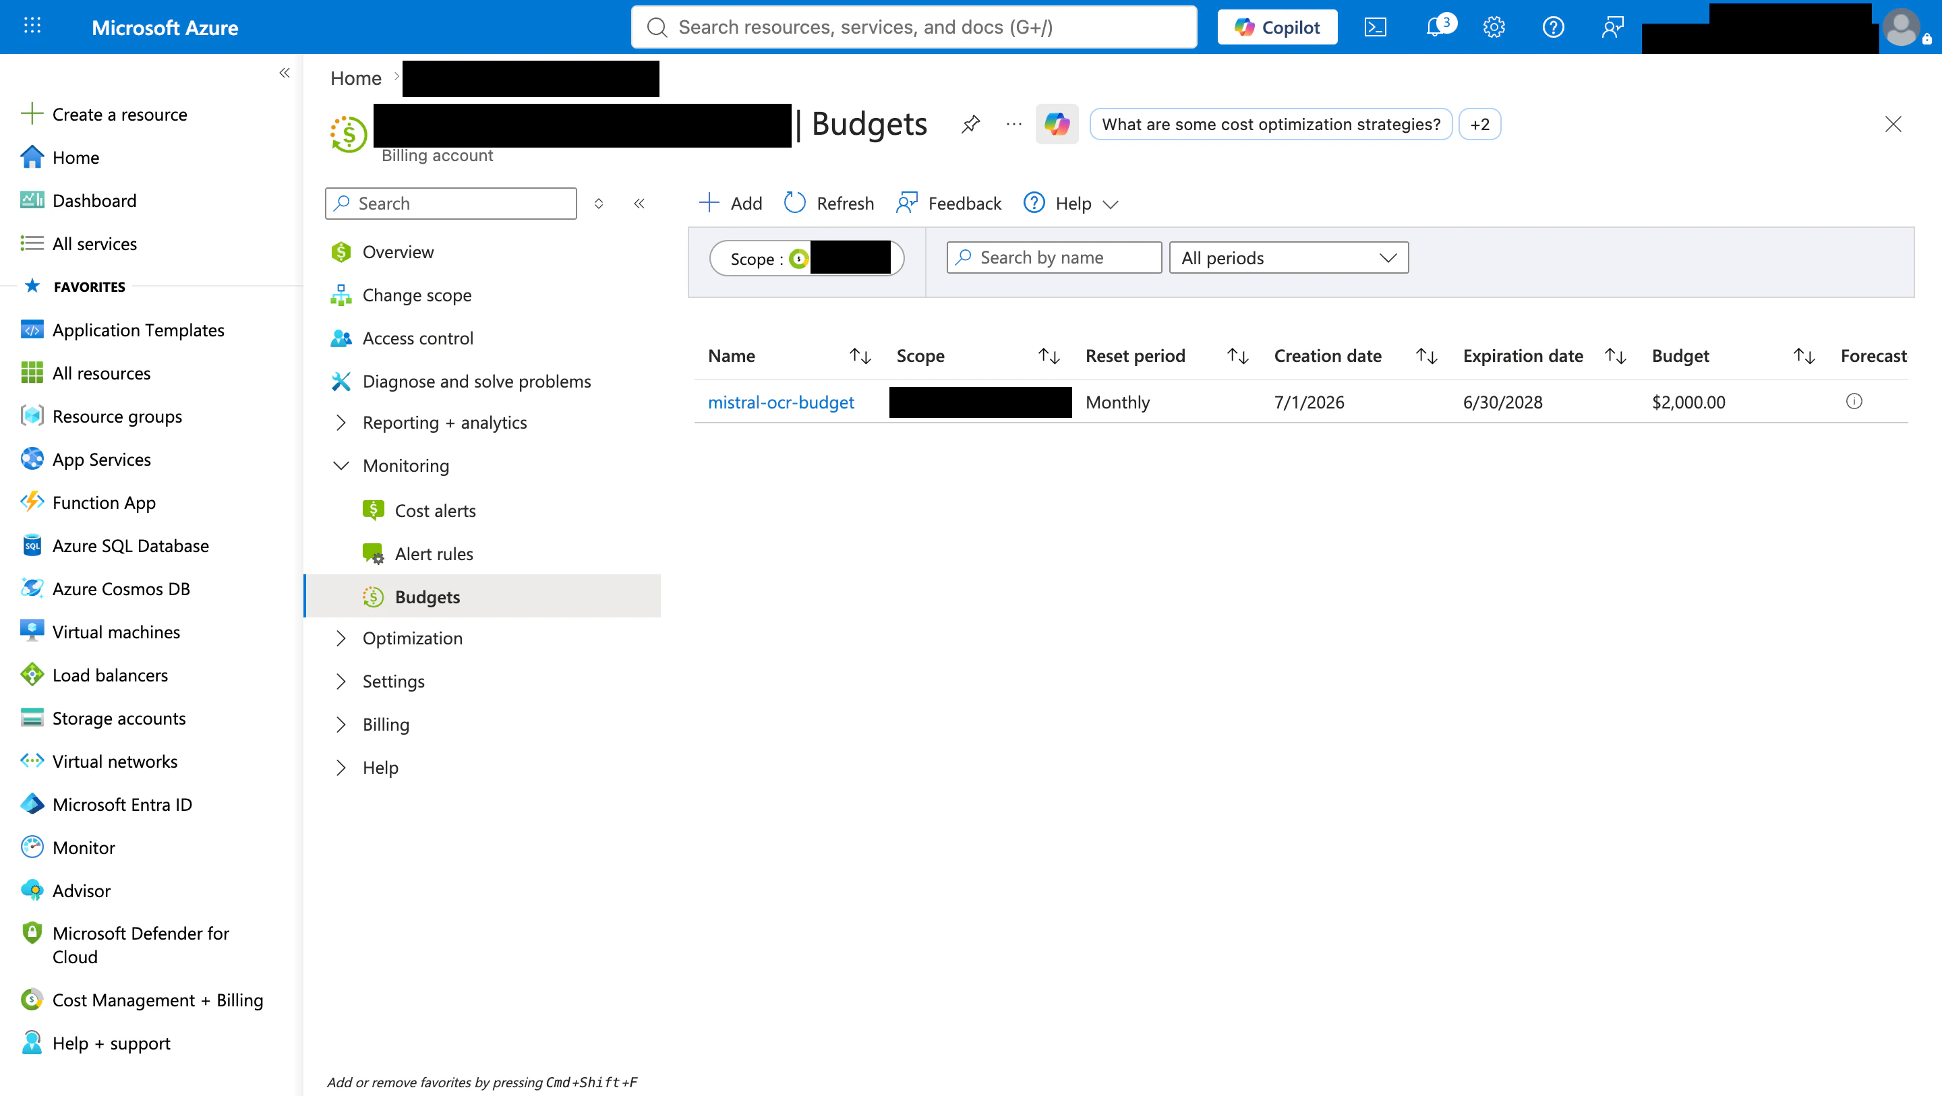The width and height of the screenshot is (1942, 1096).
Task: Open the top bar help question mark
Action: click(x=1553, y=27)
